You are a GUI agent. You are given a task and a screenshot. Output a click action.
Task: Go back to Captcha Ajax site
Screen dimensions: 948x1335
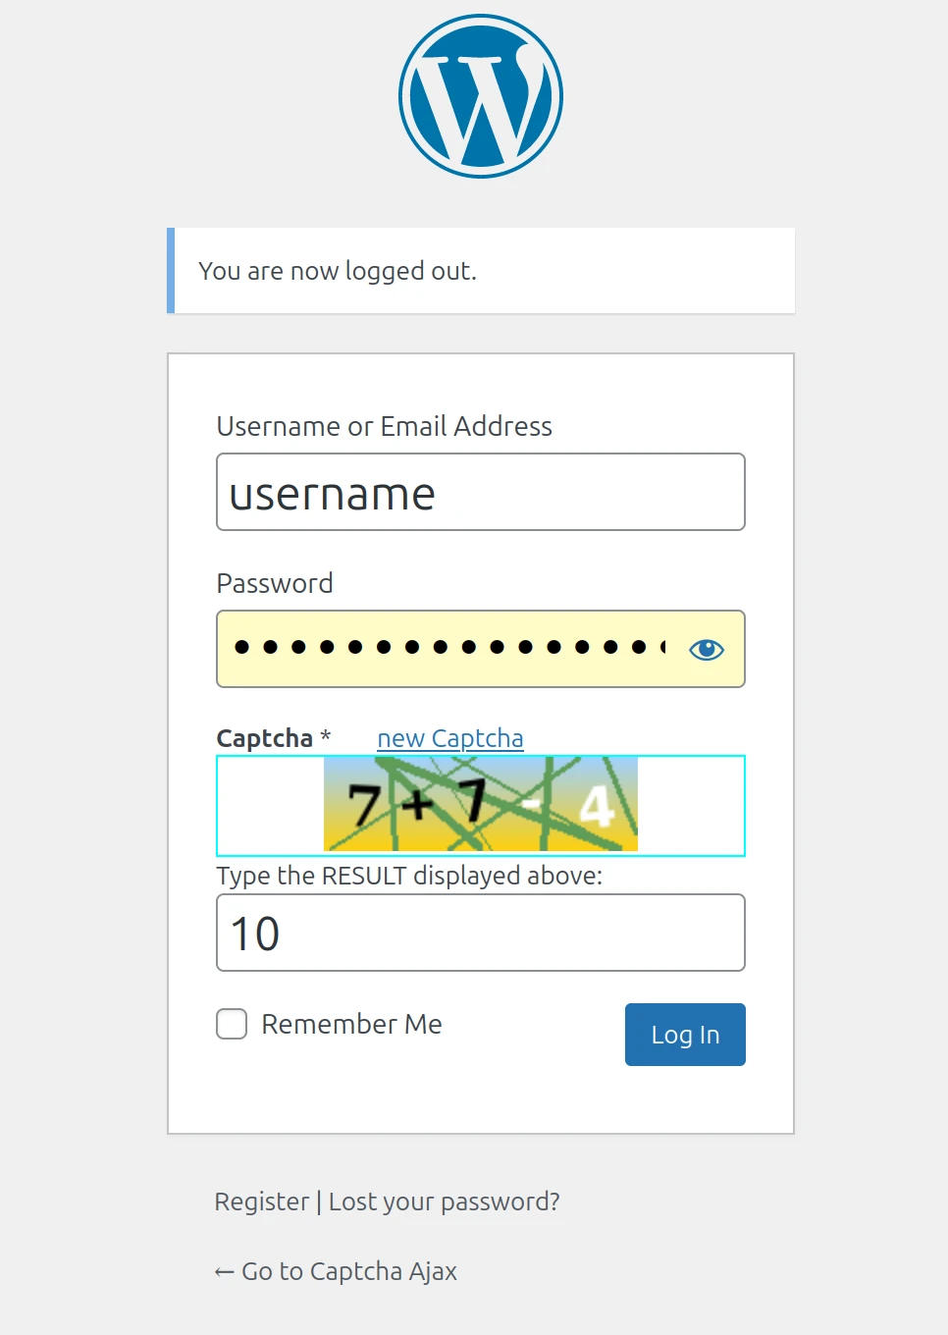[x=336, y=1271]
